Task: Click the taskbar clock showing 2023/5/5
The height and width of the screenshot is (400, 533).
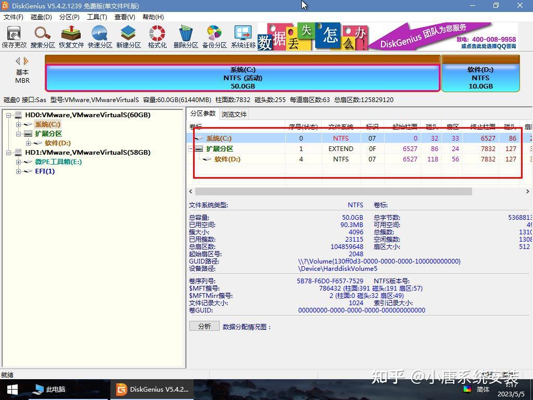Action: point(511,390)
